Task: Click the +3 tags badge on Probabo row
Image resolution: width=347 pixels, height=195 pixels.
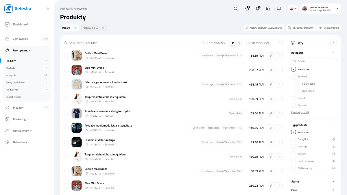Action: point(240,128)
